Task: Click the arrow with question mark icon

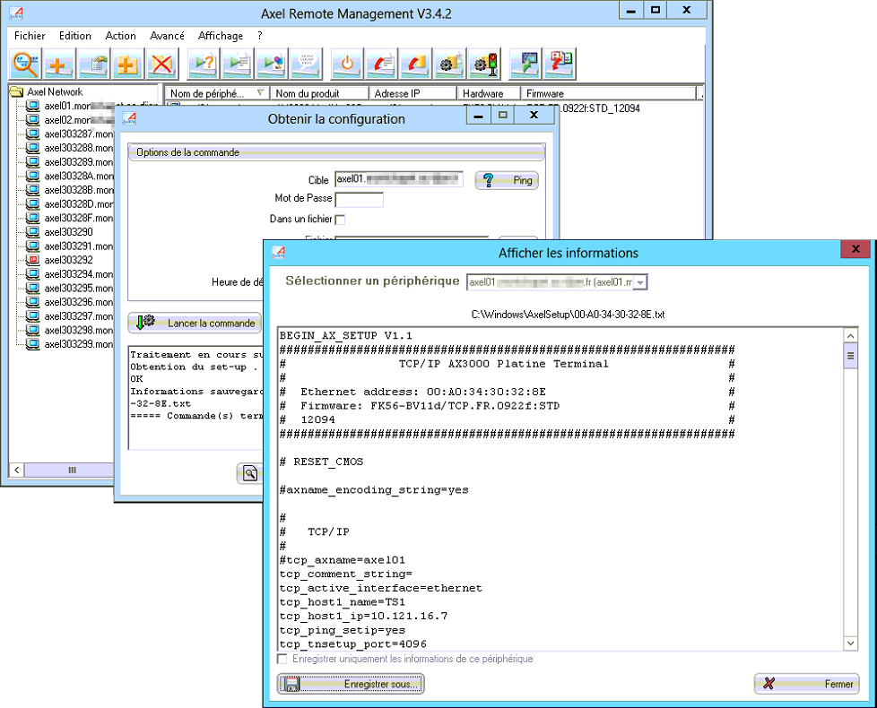Action: [203, 64]
